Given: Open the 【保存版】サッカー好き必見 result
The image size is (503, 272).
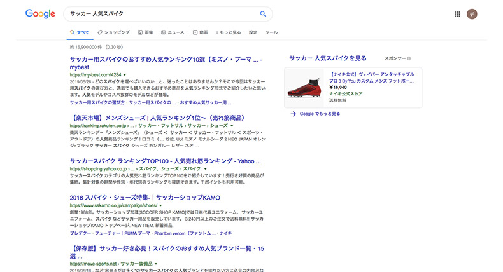Looking at the screenshot, I should point(167,252).
